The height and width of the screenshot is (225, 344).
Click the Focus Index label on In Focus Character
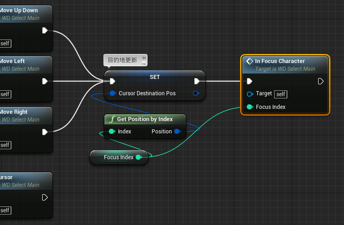270,107
